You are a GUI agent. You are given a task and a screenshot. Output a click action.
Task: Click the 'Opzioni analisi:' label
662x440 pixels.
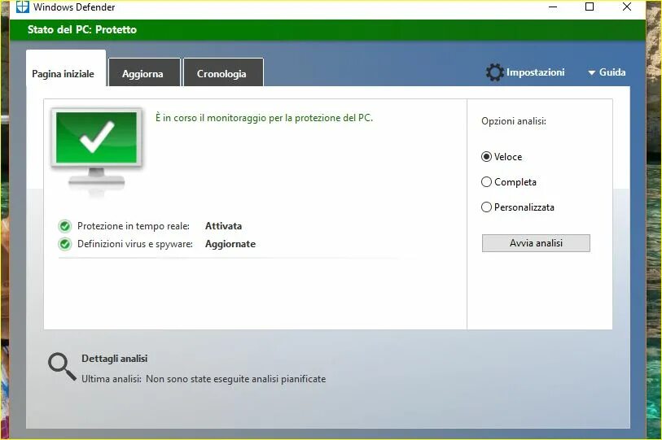513,121
